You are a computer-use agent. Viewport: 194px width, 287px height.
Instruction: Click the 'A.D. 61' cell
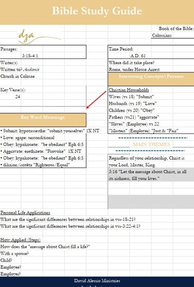coord(138,56)
